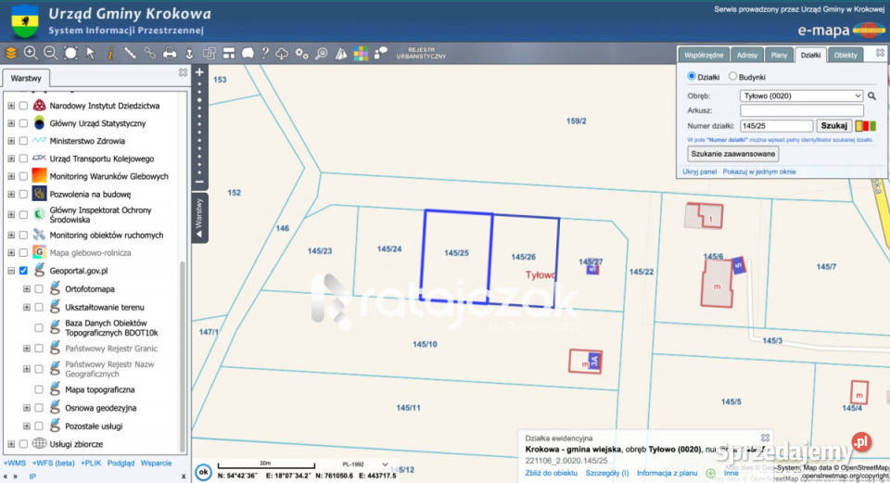The image size is (890, 483).
Task: Click the magnifier icon next to Obręb
Action: coord(871,95)
